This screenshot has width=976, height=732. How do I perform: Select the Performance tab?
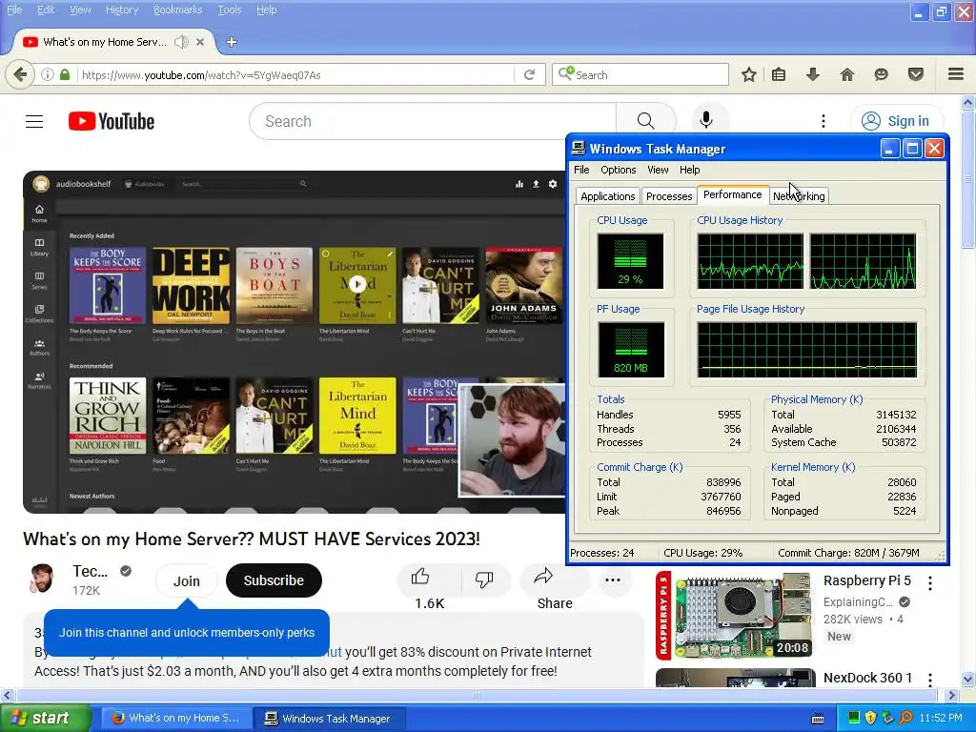(x=733, y=194)
